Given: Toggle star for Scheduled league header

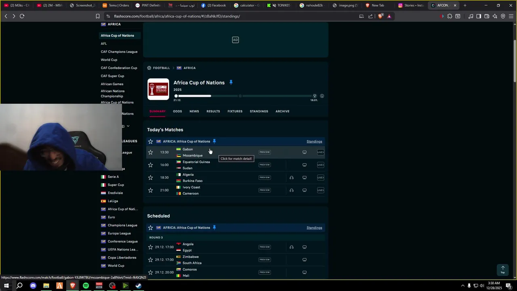Looking at the screenshot, I should coord(151,228).
